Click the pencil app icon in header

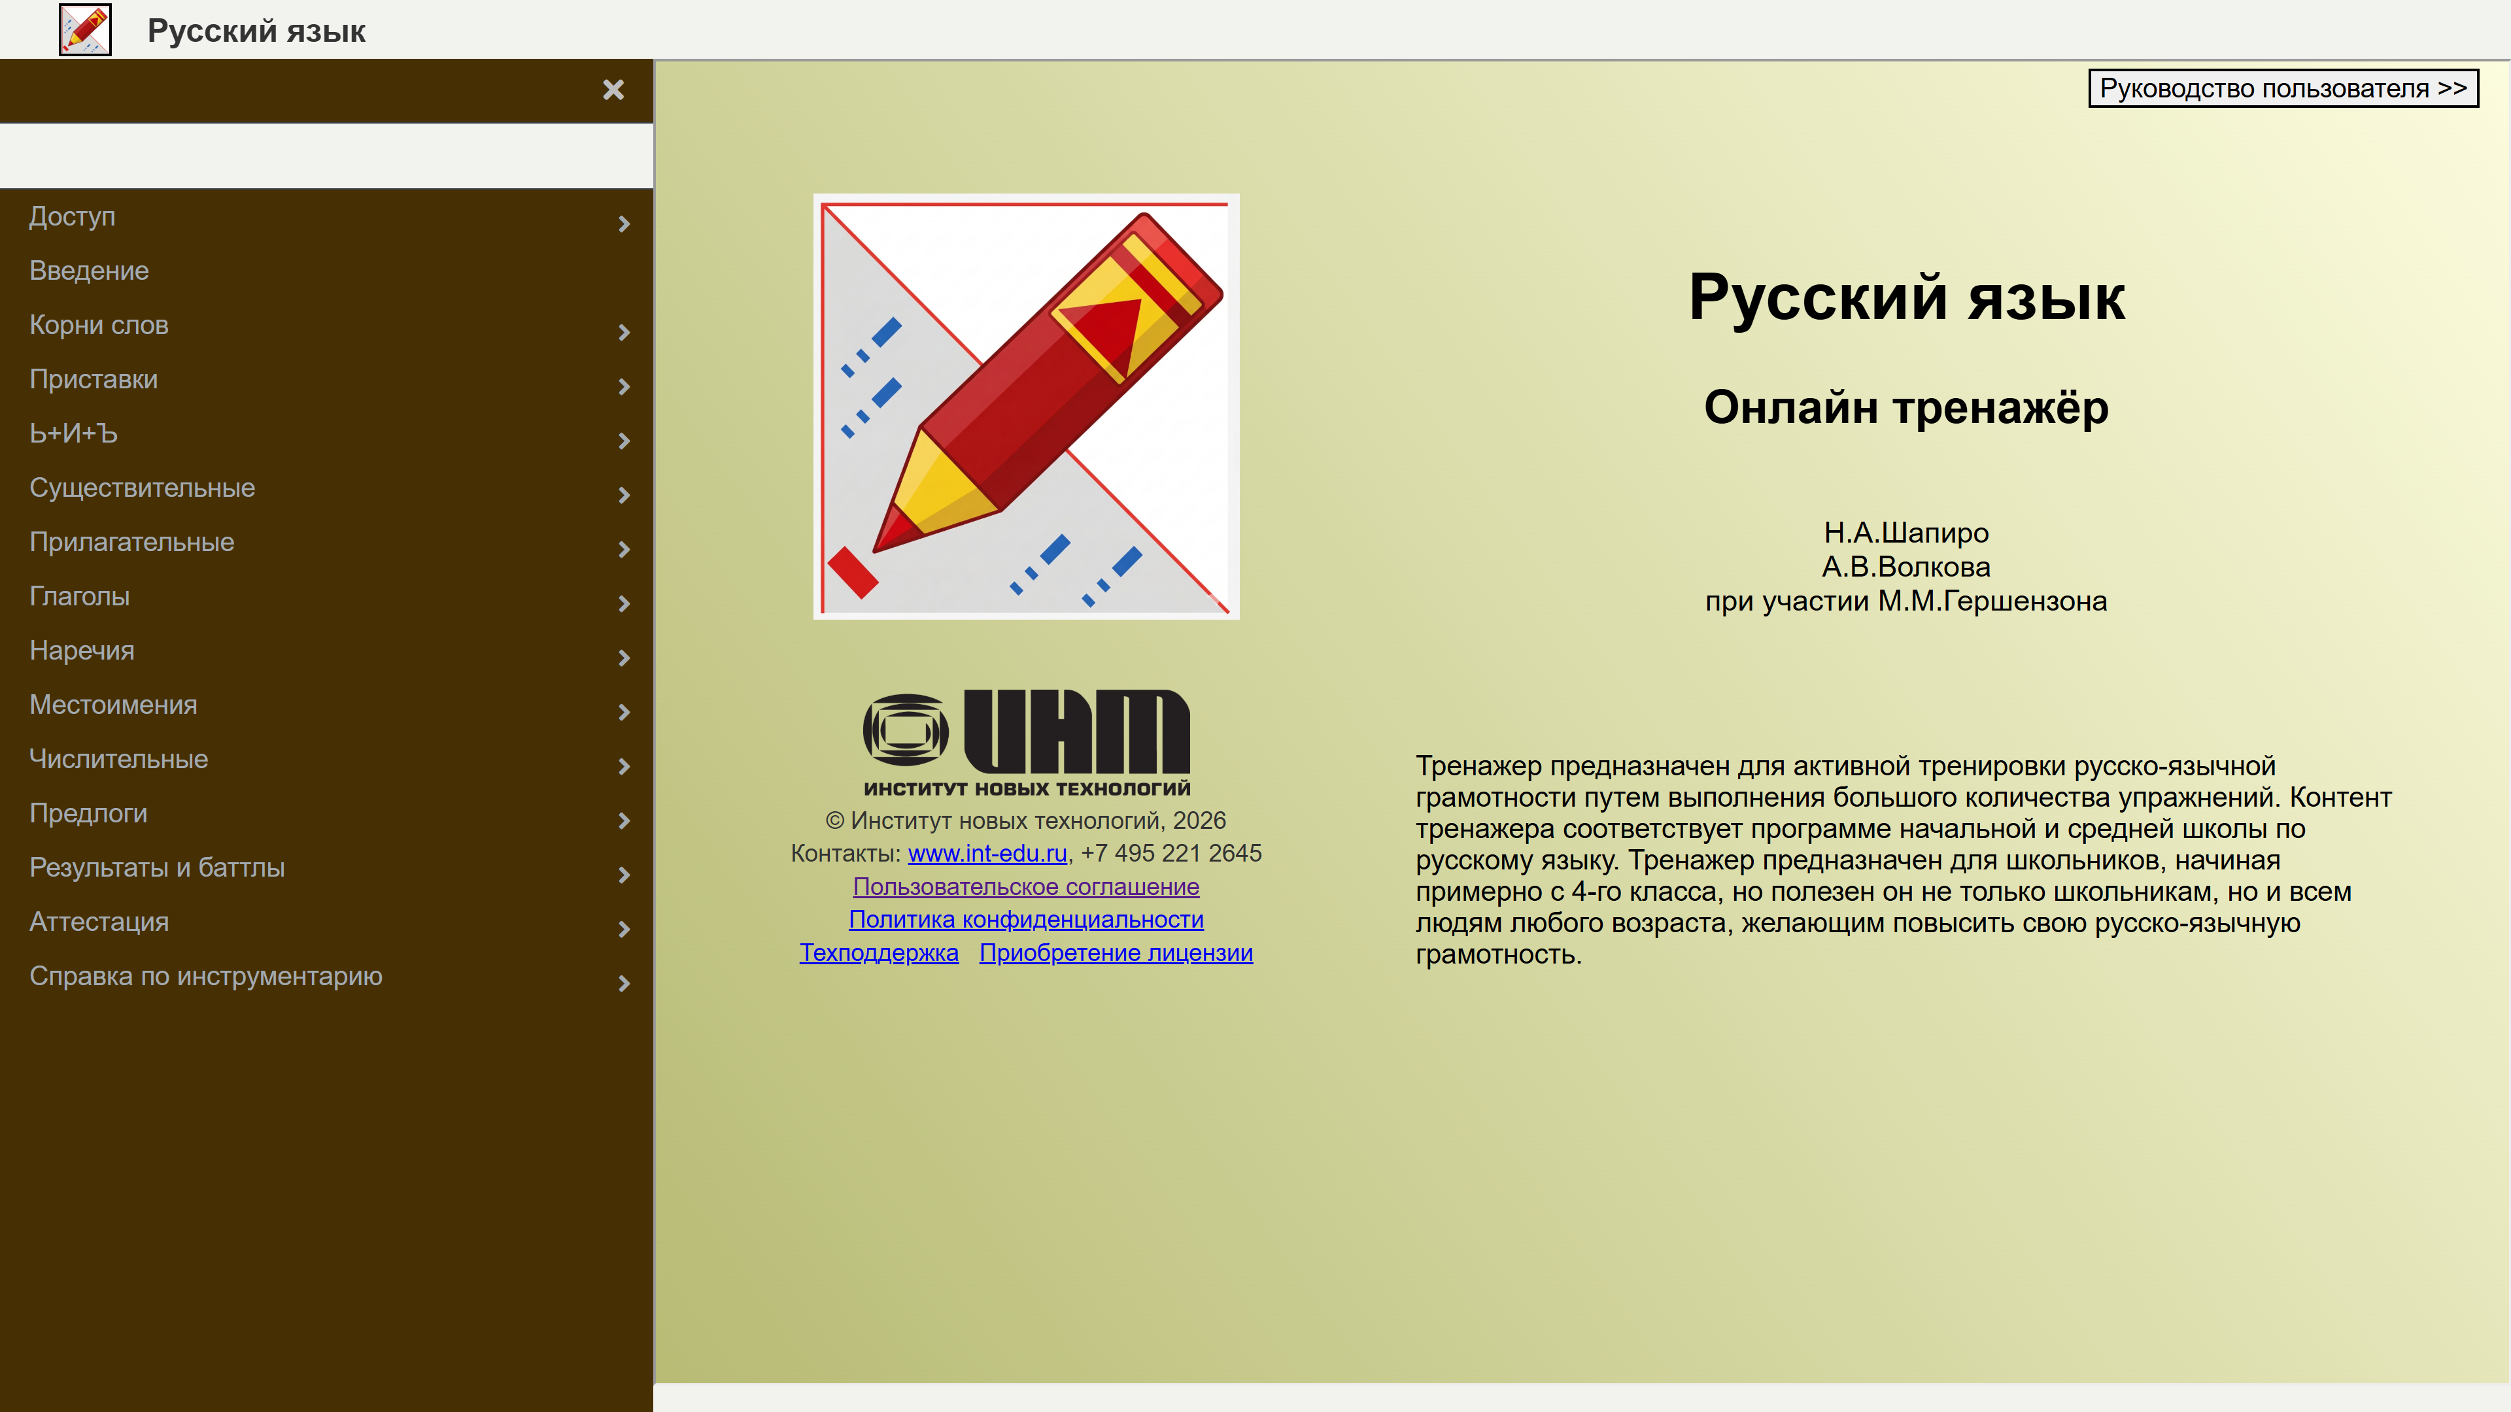point(85,29)
